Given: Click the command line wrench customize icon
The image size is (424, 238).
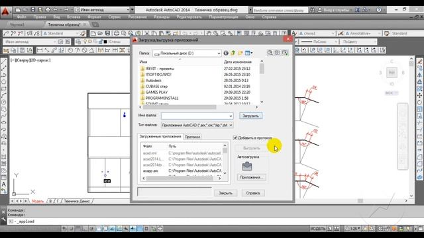Looking at the screenshot, I should 3,219.
